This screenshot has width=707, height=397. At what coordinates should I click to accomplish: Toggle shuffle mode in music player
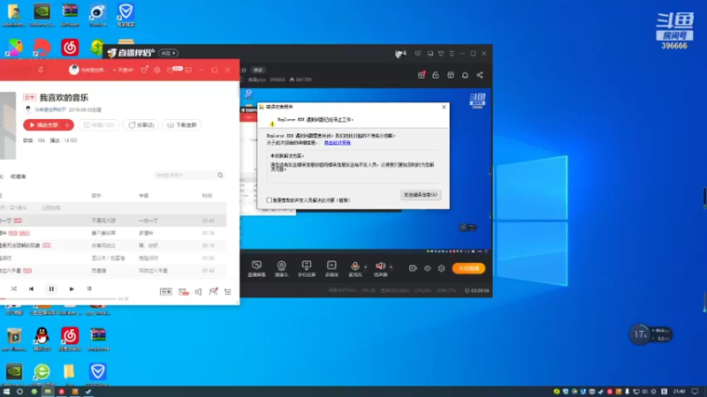14,289
